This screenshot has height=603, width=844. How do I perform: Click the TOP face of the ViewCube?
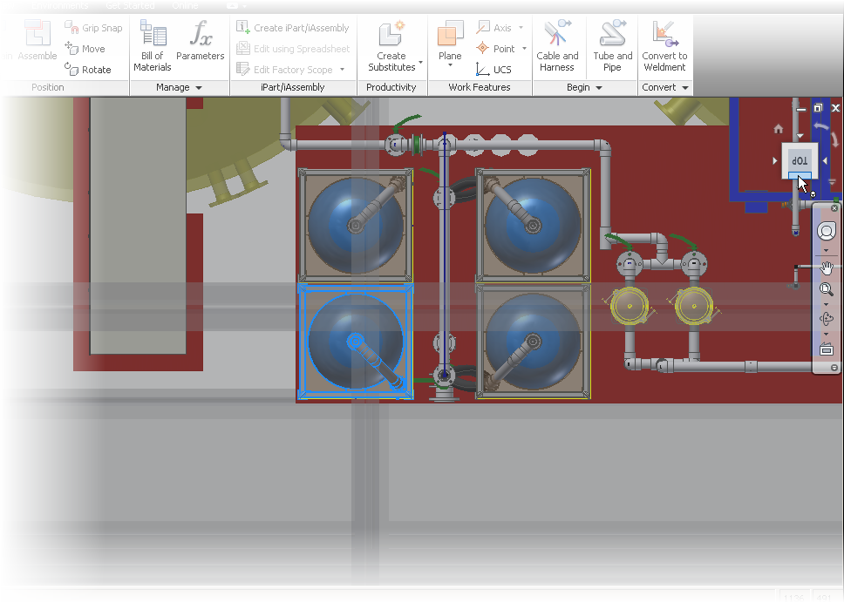click(800, 160)
